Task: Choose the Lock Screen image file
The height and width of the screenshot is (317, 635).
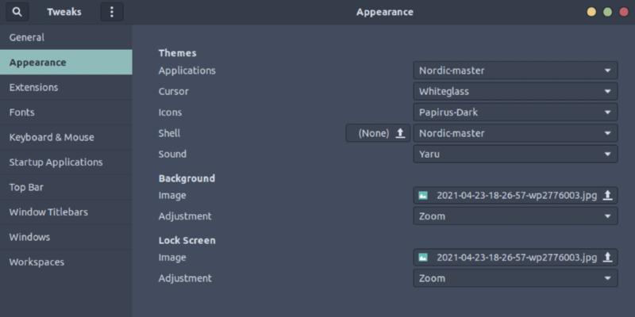Action: point(515,258)
